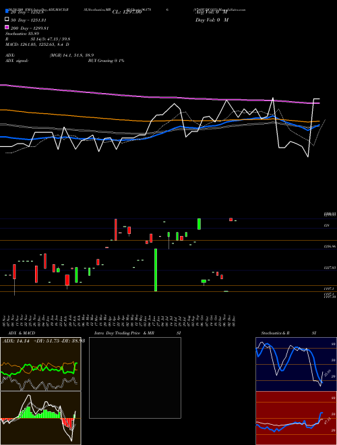Viewport: 337px width, 445px height.
Task: Open the ADX indicator chart panel
Action: 40,364
